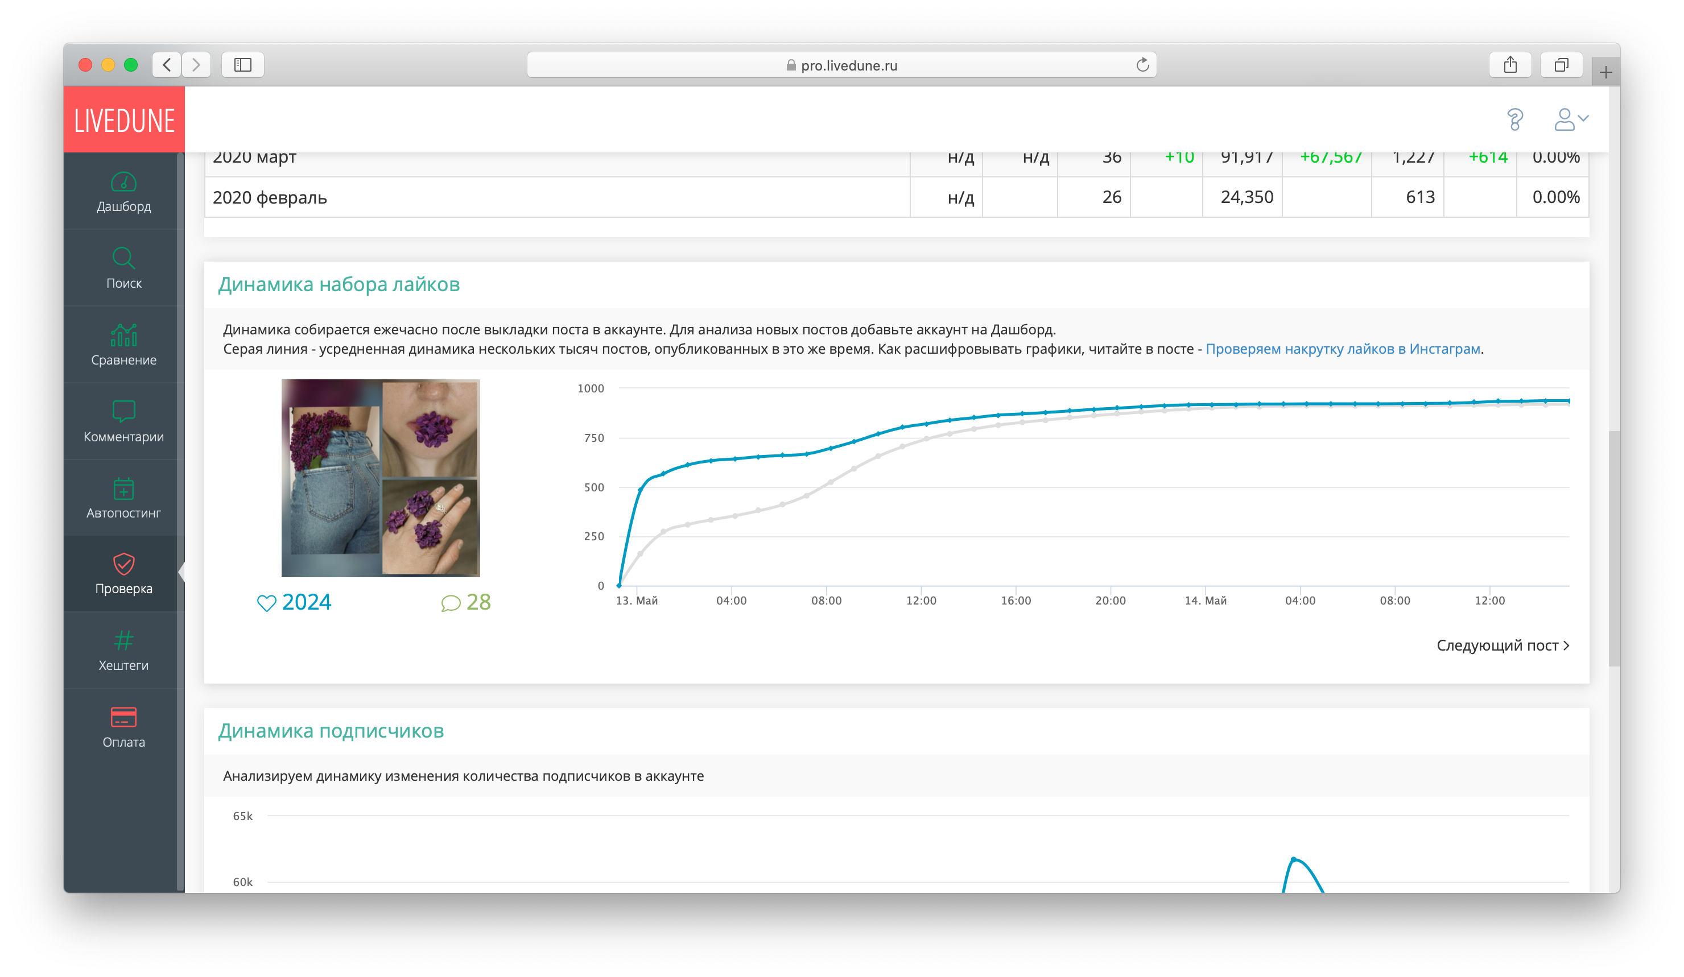Open link Проверяем накрутку лайков в Инстаграм
Viewport: 1684px width, 977px height.
tap(1342, 349)
